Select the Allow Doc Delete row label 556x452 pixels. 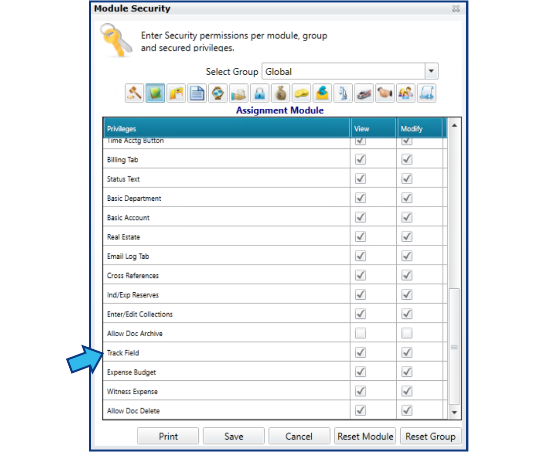tap(134, 411)
